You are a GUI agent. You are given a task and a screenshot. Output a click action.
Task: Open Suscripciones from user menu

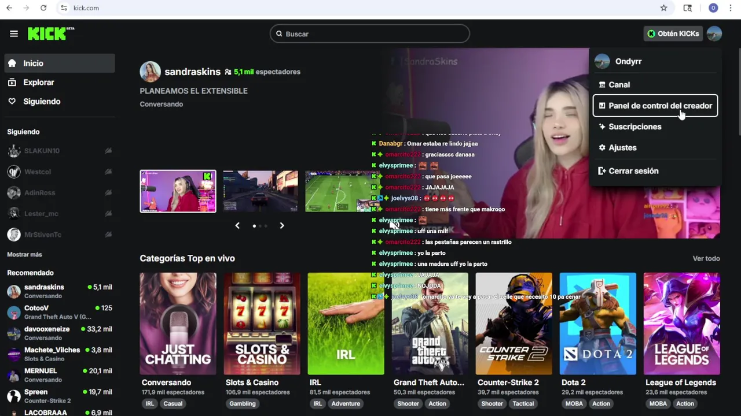click(x=655, y=127)
